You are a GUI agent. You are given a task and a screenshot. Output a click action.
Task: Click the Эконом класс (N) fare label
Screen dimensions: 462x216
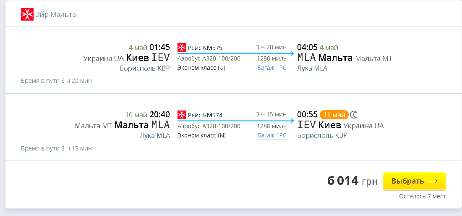click(201, 135)
